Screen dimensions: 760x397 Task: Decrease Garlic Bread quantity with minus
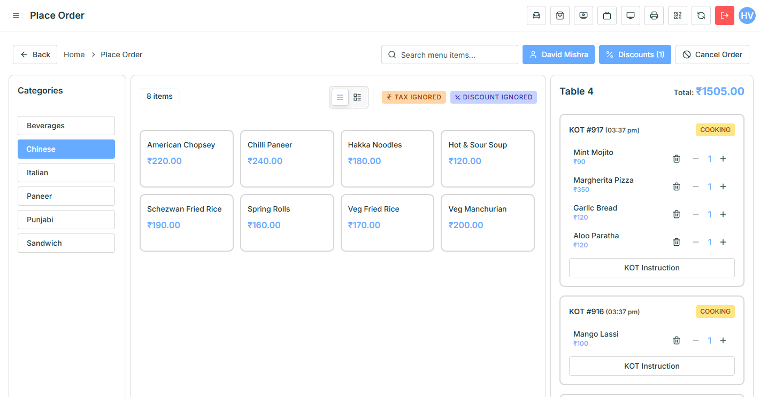696,214
